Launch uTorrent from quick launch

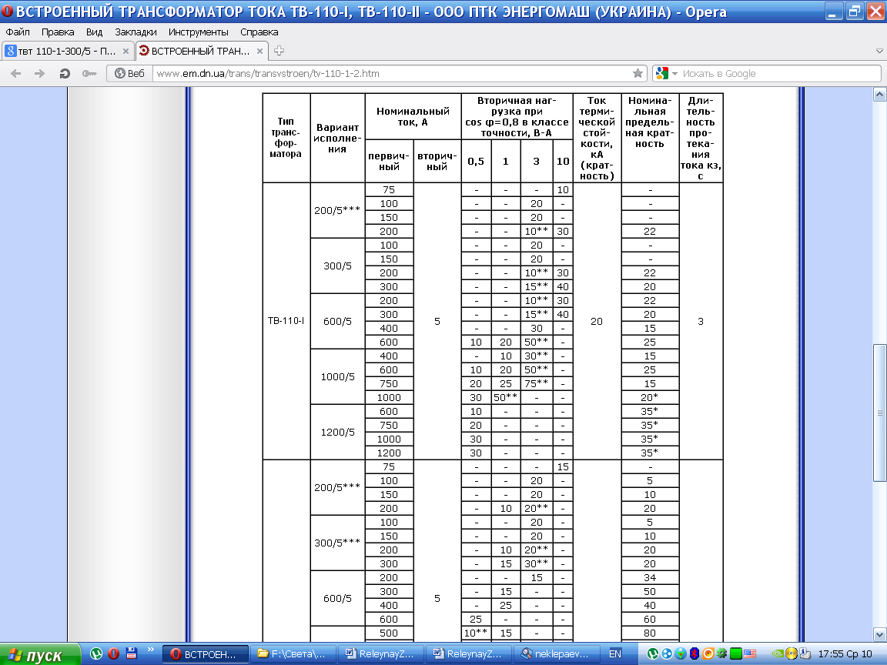[x=96, y=653]
